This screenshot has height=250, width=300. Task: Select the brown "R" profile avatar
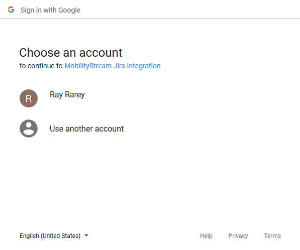pos(29,98)
